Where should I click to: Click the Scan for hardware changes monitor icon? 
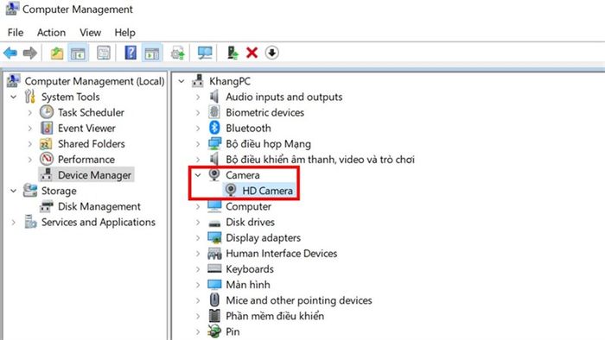tap(205, 53)
